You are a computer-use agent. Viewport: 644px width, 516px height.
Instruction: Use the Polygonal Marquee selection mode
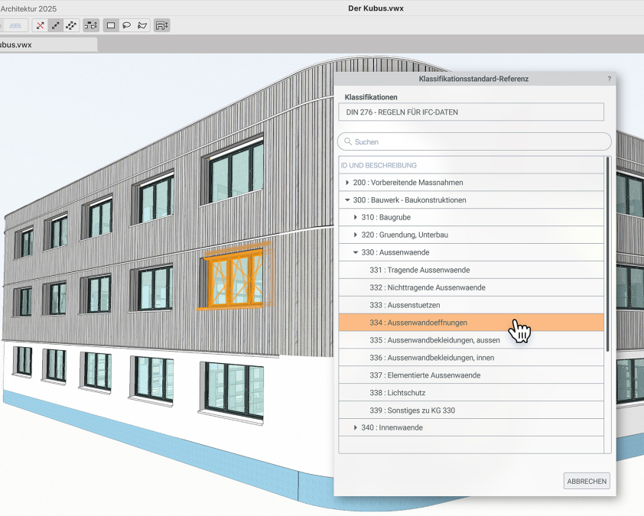click(142, 25)
